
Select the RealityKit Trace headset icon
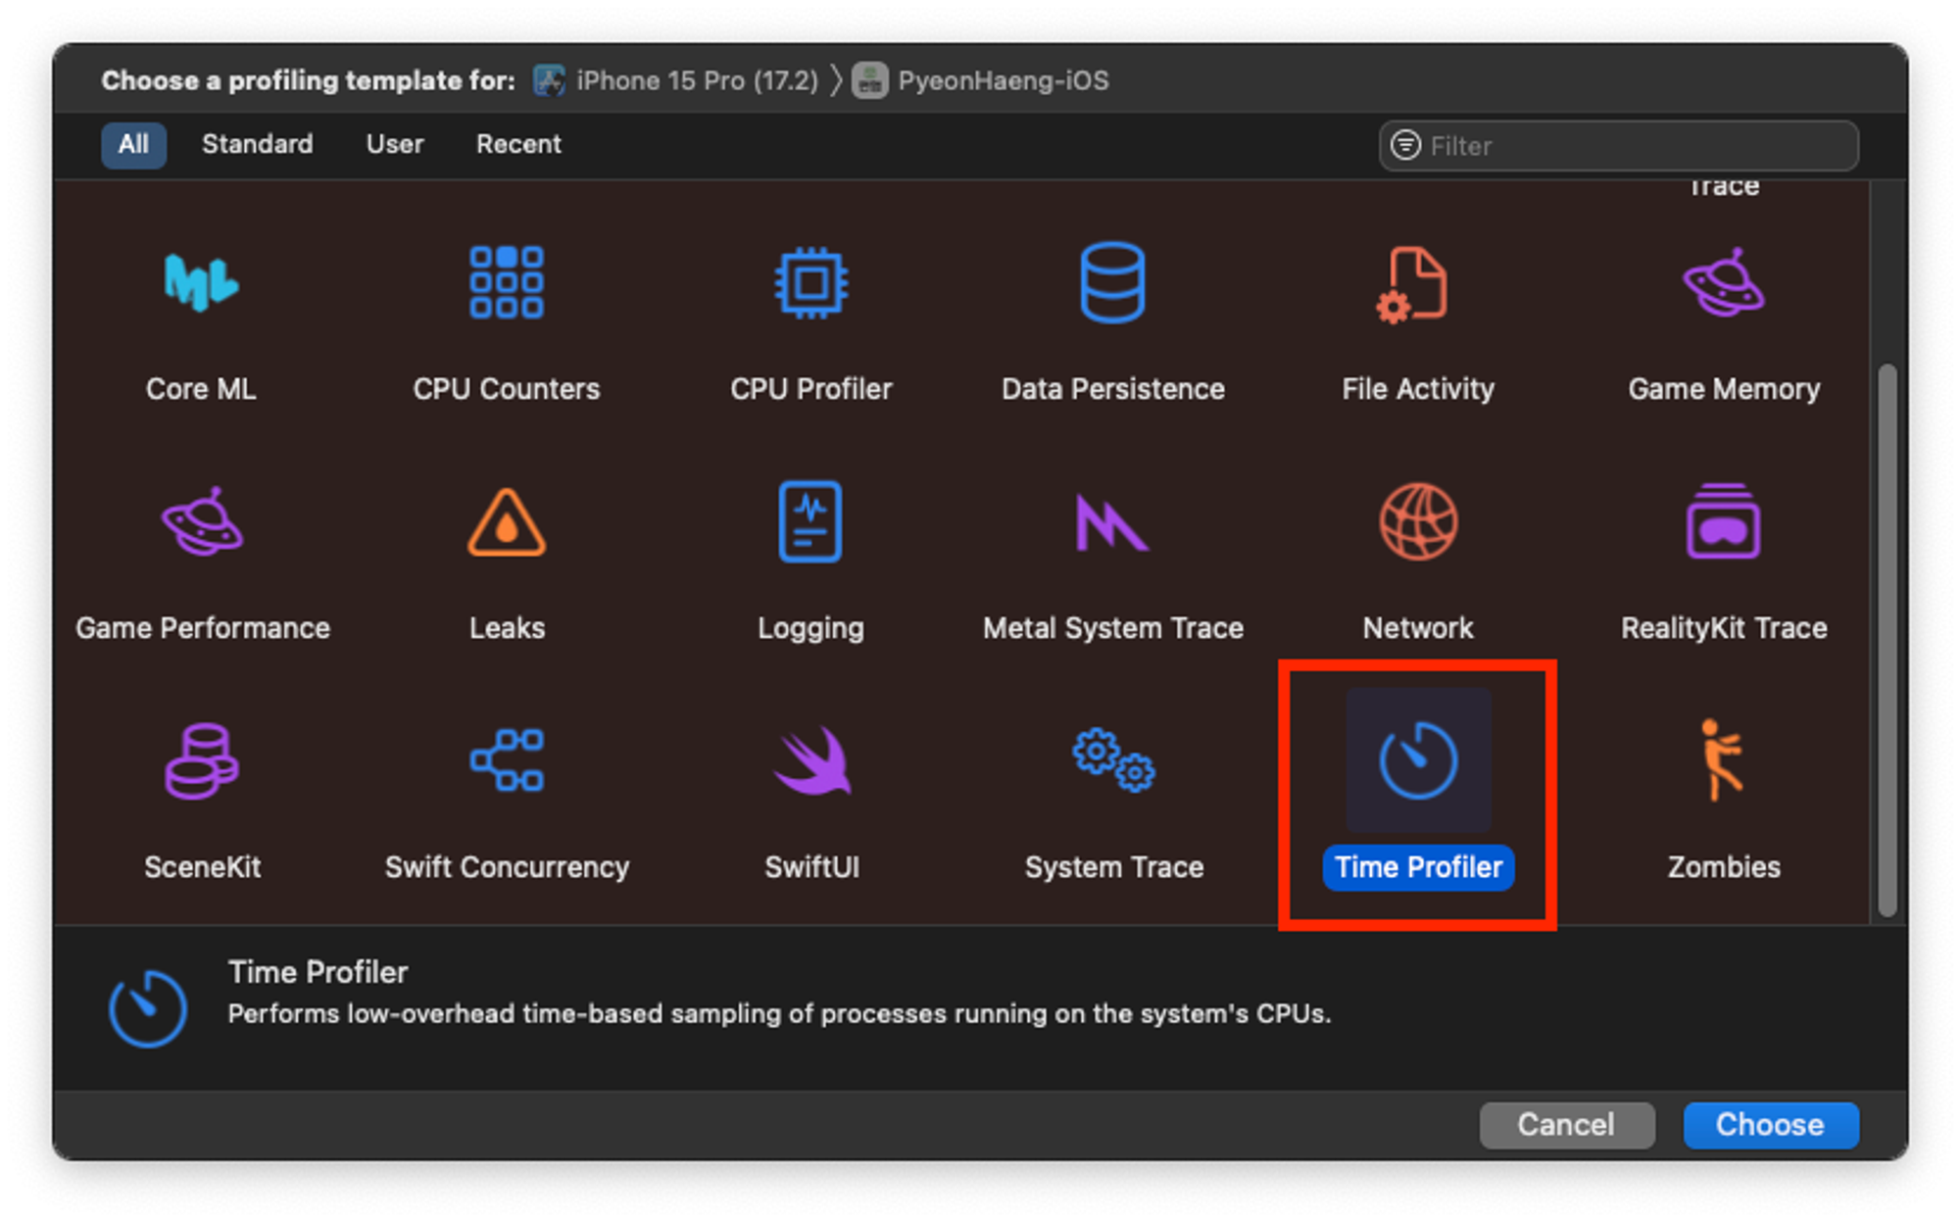click(1724, 521)
